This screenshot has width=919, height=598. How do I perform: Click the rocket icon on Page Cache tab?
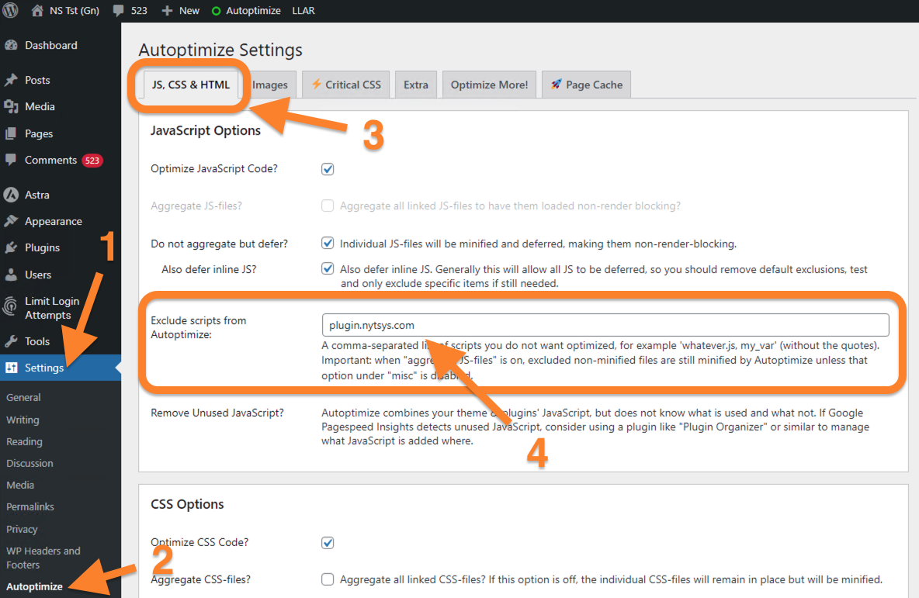[x=557, y=85]
